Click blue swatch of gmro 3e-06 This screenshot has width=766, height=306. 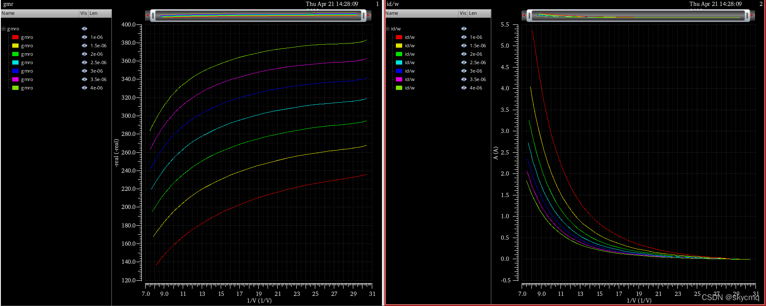15,71
